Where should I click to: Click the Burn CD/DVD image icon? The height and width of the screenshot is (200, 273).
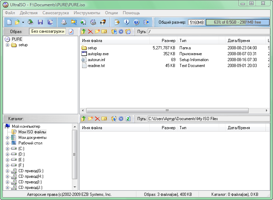(x=103, y=22)
